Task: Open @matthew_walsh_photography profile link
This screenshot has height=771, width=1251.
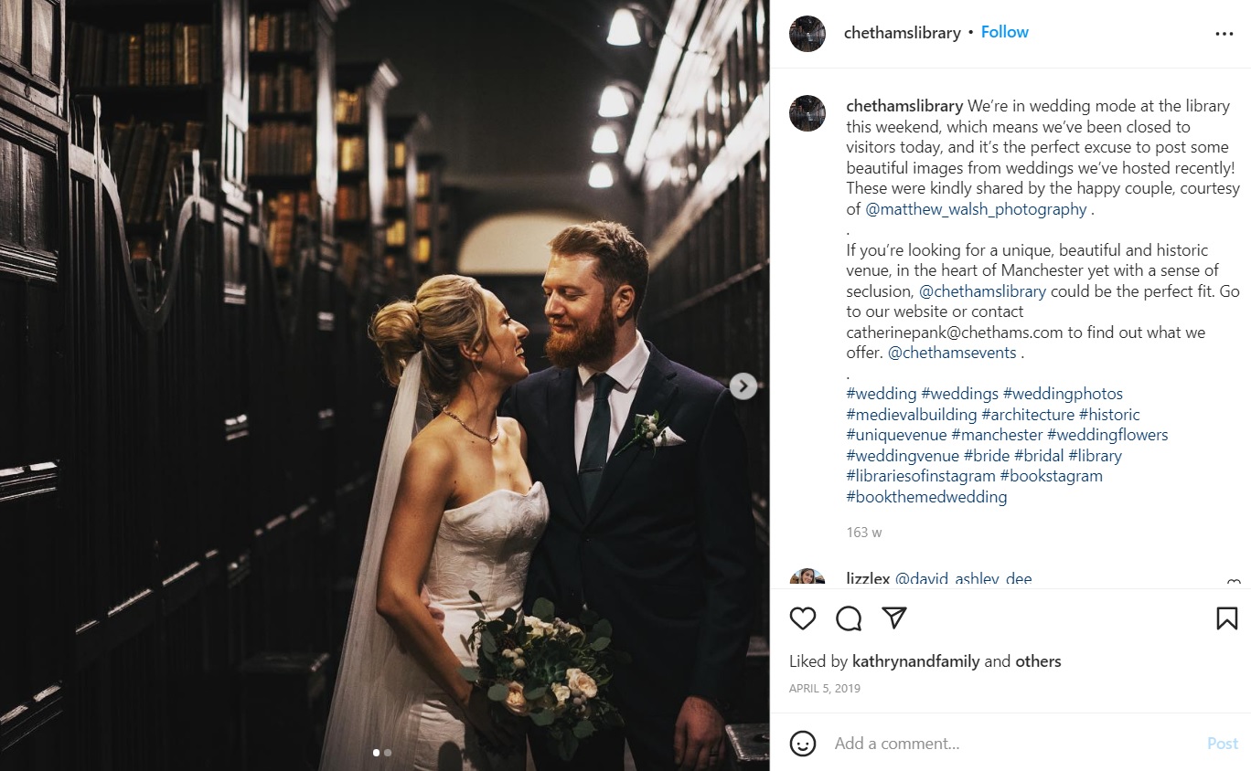Action: (976, 209)
